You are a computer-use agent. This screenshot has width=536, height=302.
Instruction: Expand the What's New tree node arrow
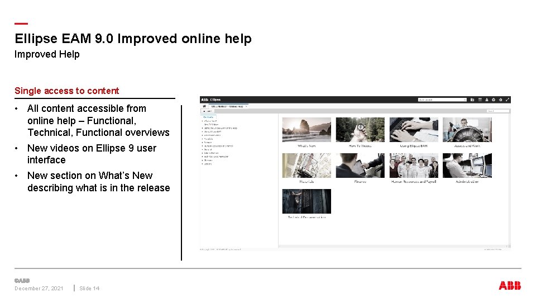[202, 121]
